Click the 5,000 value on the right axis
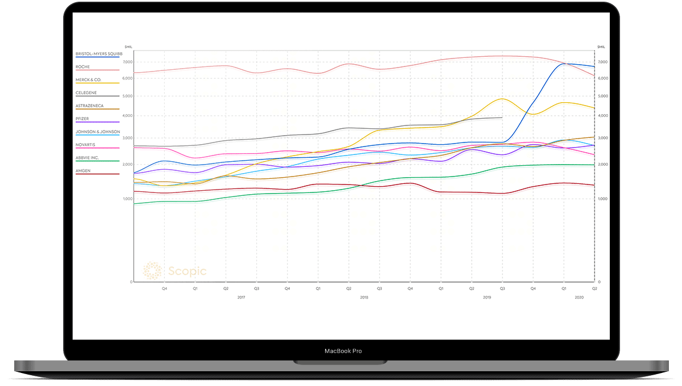 602,96
